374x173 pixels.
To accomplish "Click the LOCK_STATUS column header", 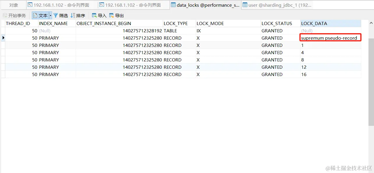I will pos(280,23).
